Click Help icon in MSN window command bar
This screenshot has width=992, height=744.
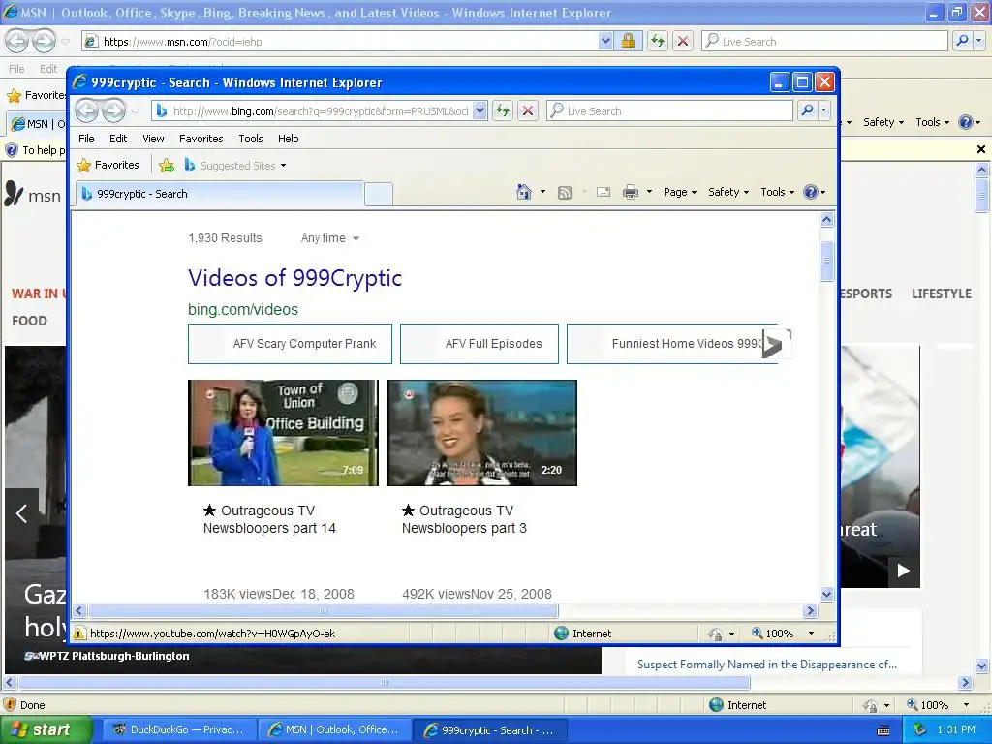click(966, 122)
